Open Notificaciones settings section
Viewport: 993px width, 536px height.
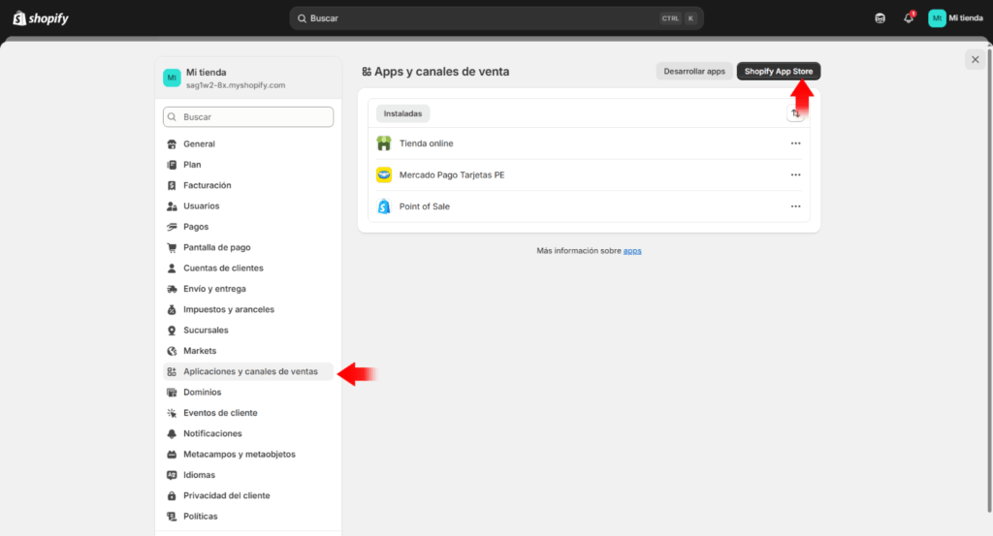coord(212,433)
